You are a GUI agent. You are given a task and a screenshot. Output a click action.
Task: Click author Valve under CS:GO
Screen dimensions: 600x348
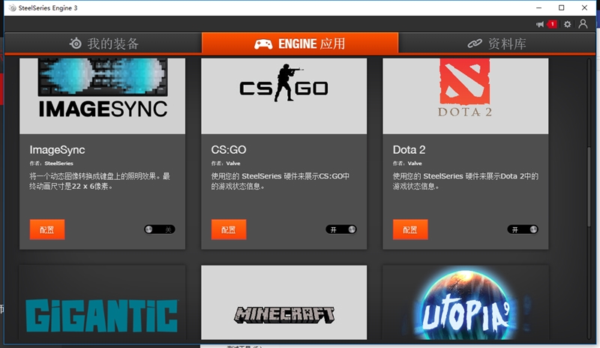coord(233,163)
